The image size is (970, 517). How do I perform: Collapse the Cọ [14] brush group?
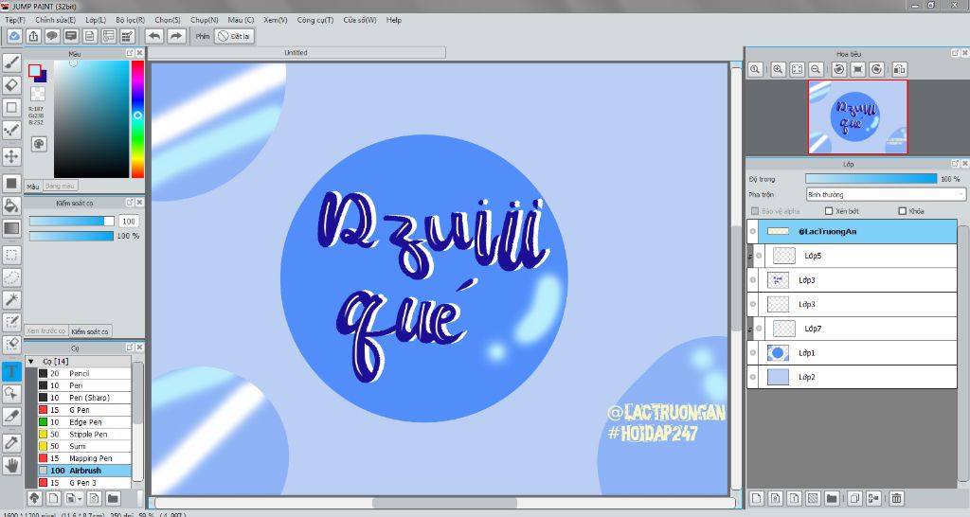click(31, 361)
